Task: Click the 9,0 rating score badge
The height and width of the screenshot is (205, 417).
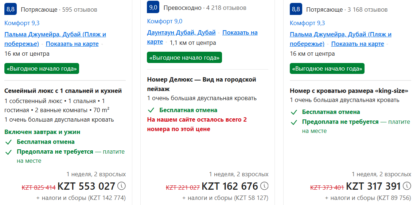Action: coord(153,7)
